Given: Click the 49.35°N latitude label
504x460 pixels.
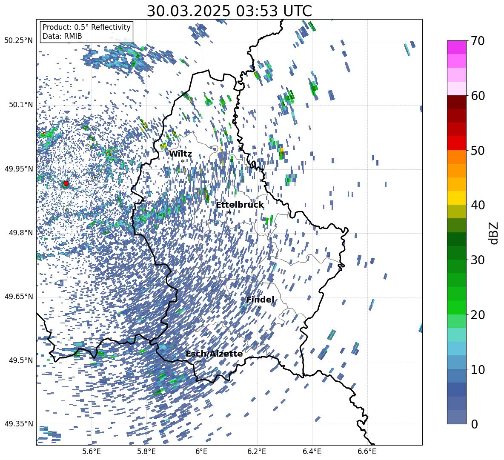Looking at the screenshot, I should pyautogui.click(x=19, y=424).
